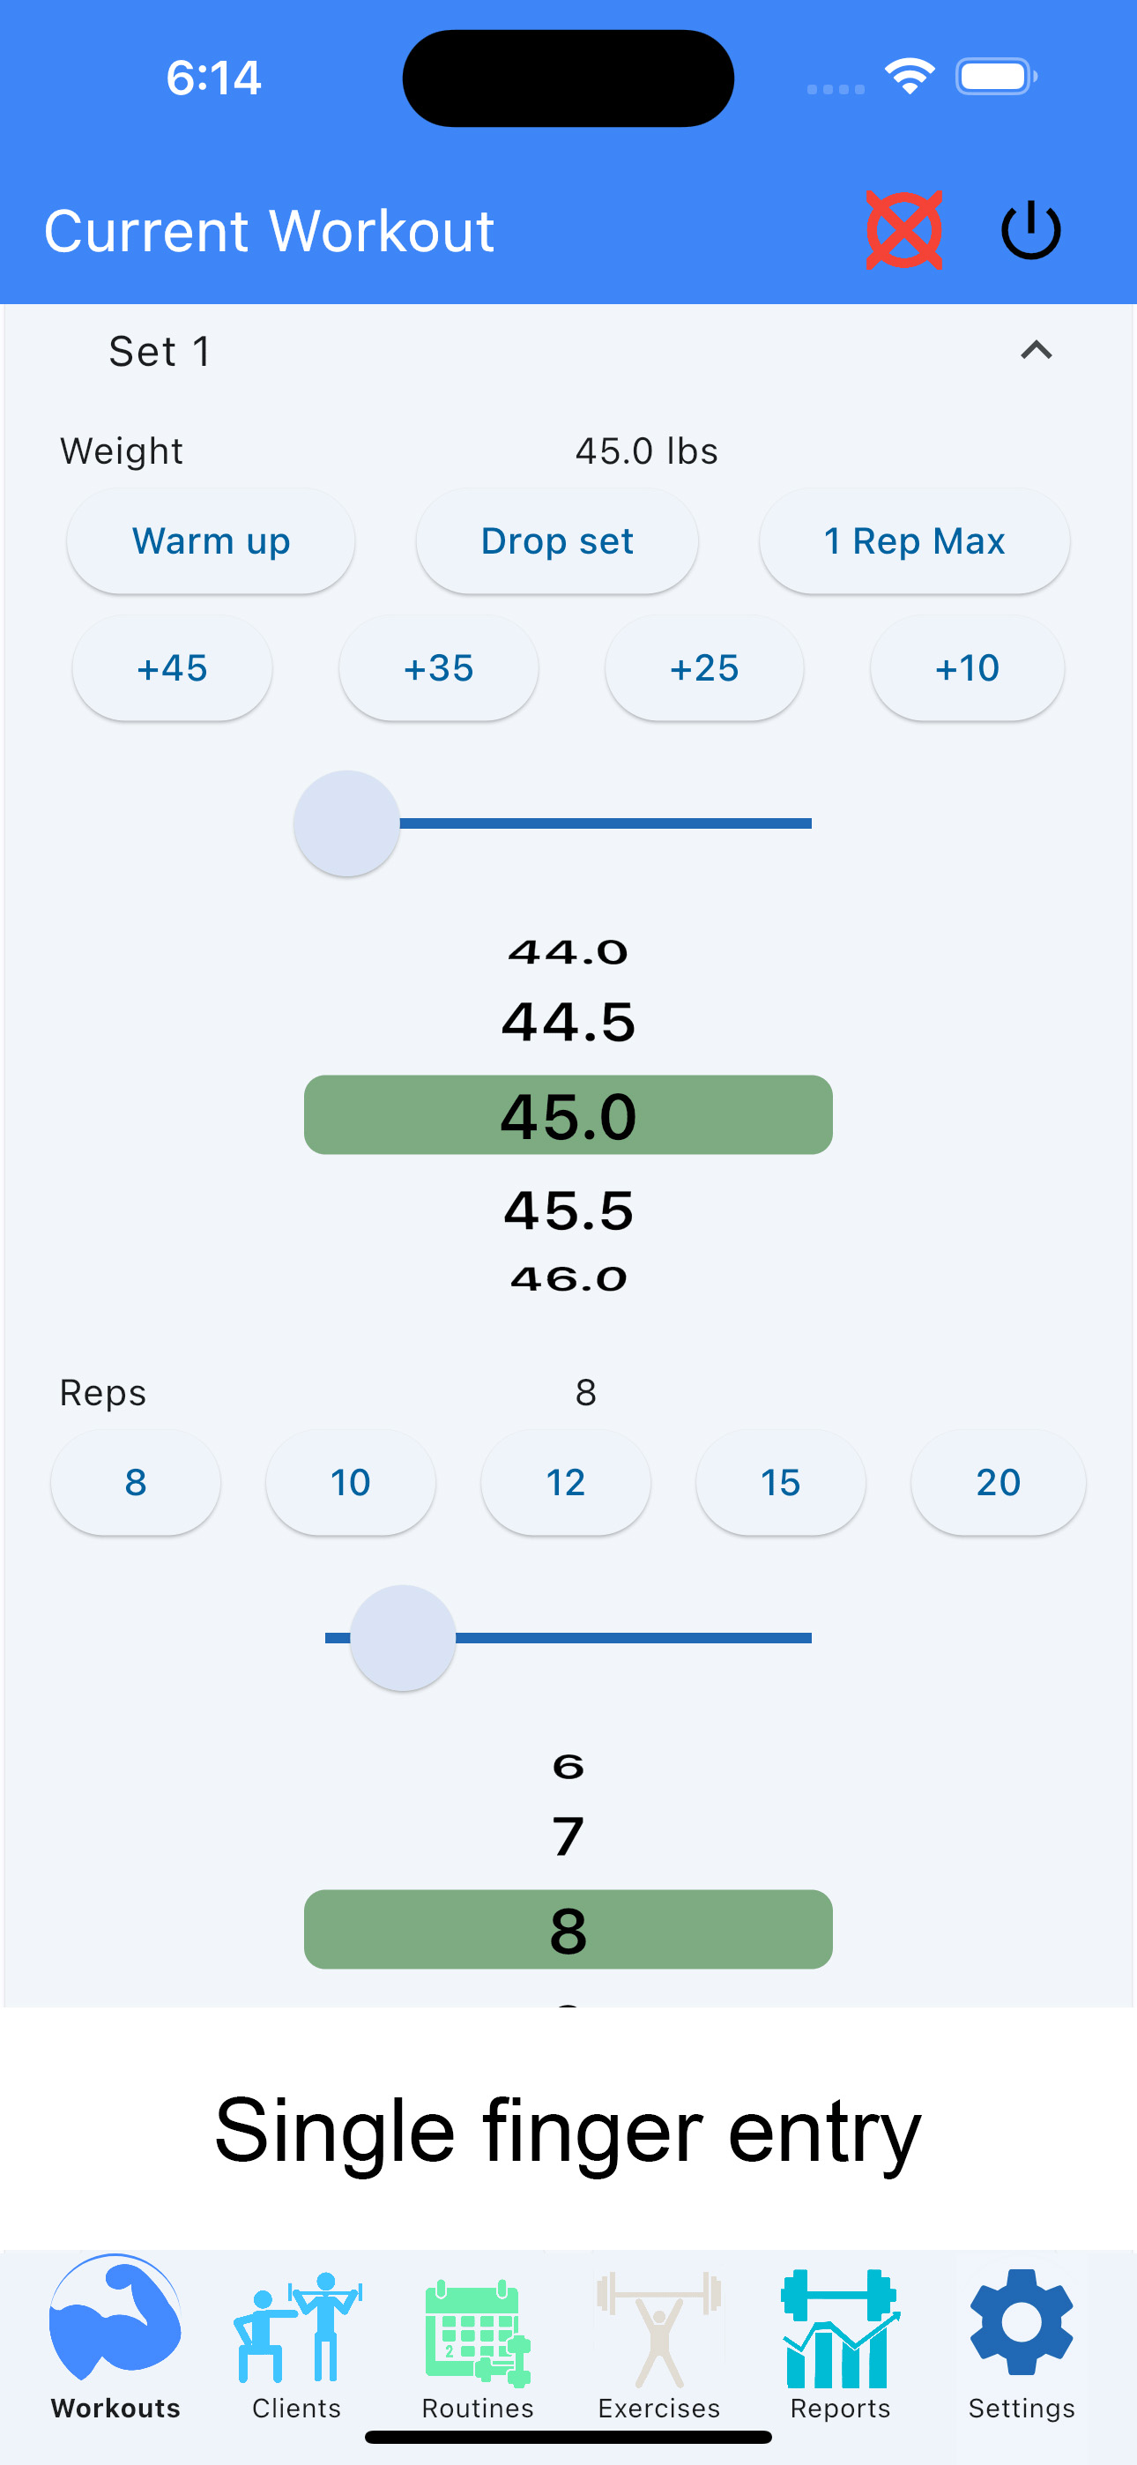Open the Settings gear icon

pos(1022,2322)
